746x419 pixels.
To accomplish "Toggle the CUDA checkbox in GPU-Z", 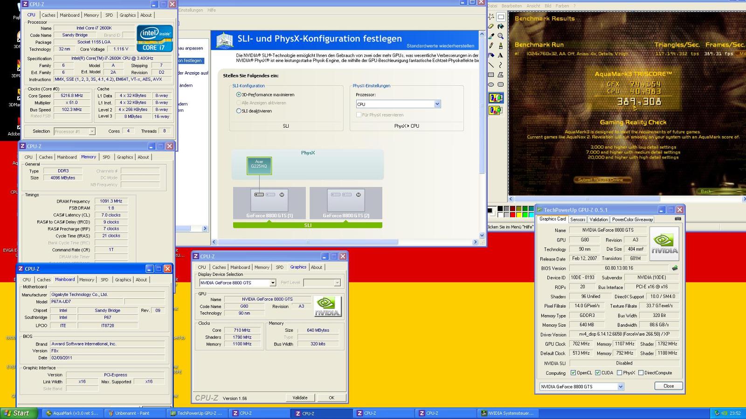I will (598, 373).
